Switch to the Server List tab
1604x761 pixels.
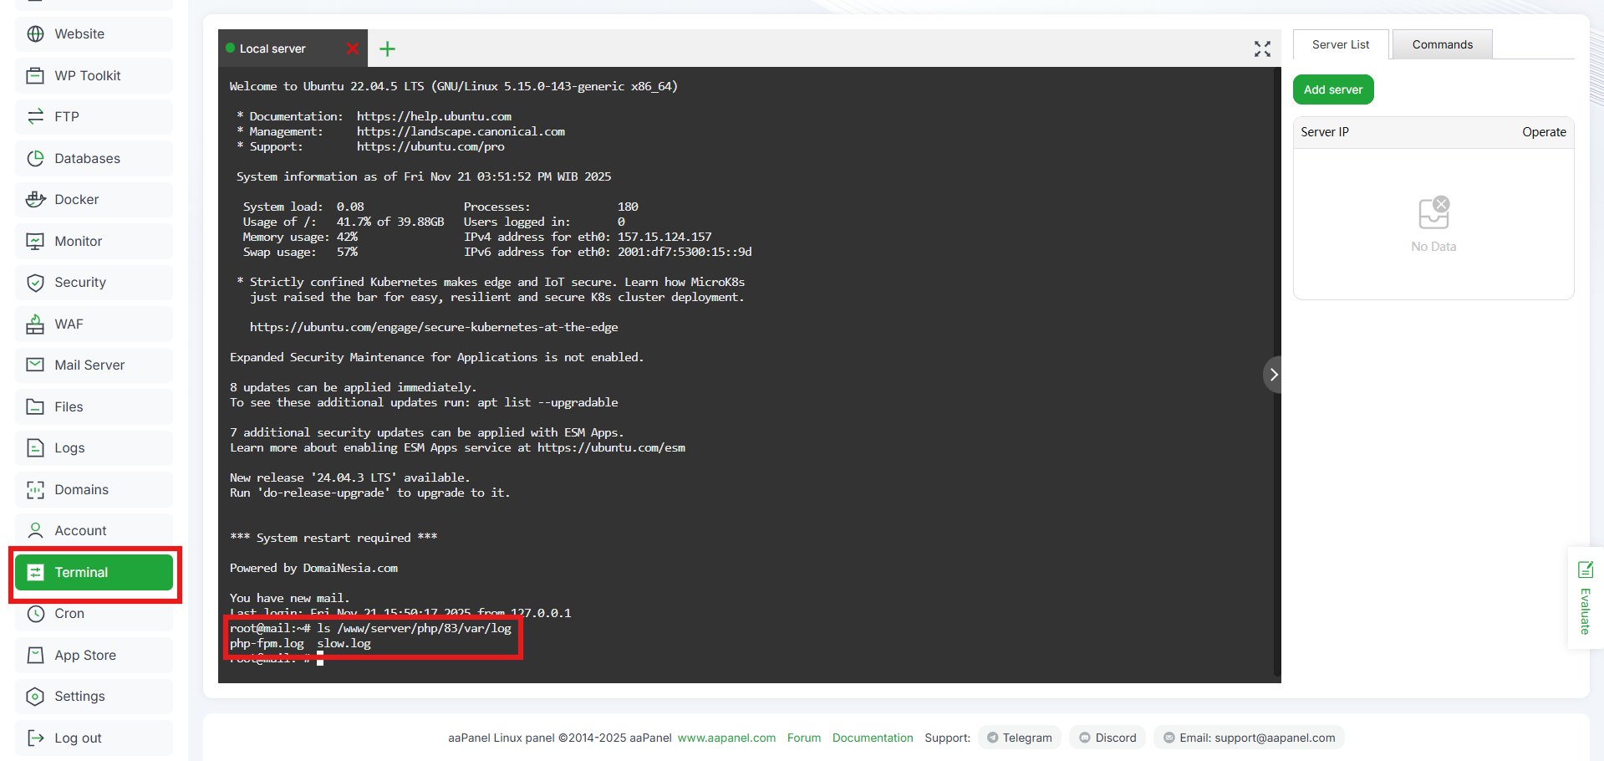tap(1341, 44)
